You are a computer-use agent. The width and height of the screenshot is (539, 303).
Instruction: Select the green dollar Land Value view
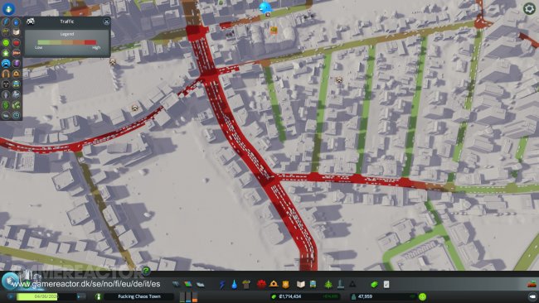pos(6,105)
